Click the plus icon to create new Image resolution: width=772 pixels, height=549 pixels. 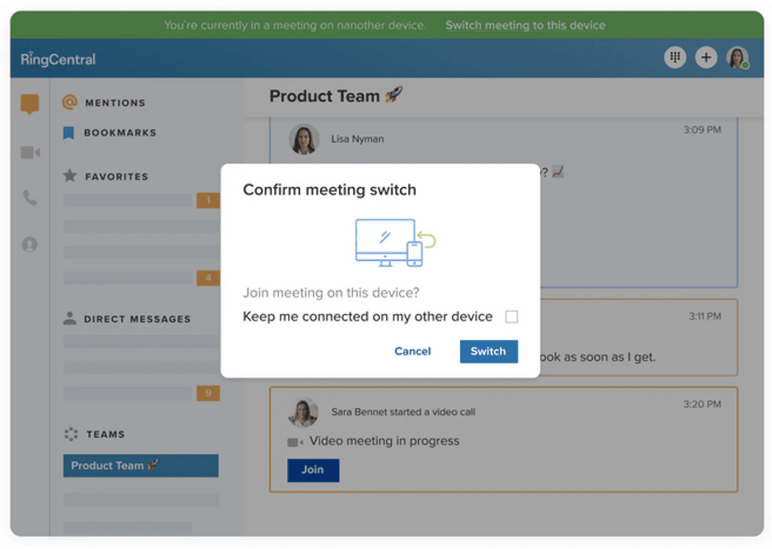coord(706,57)
